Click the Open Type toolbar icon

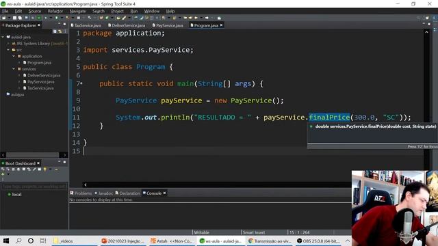(118, 18)
